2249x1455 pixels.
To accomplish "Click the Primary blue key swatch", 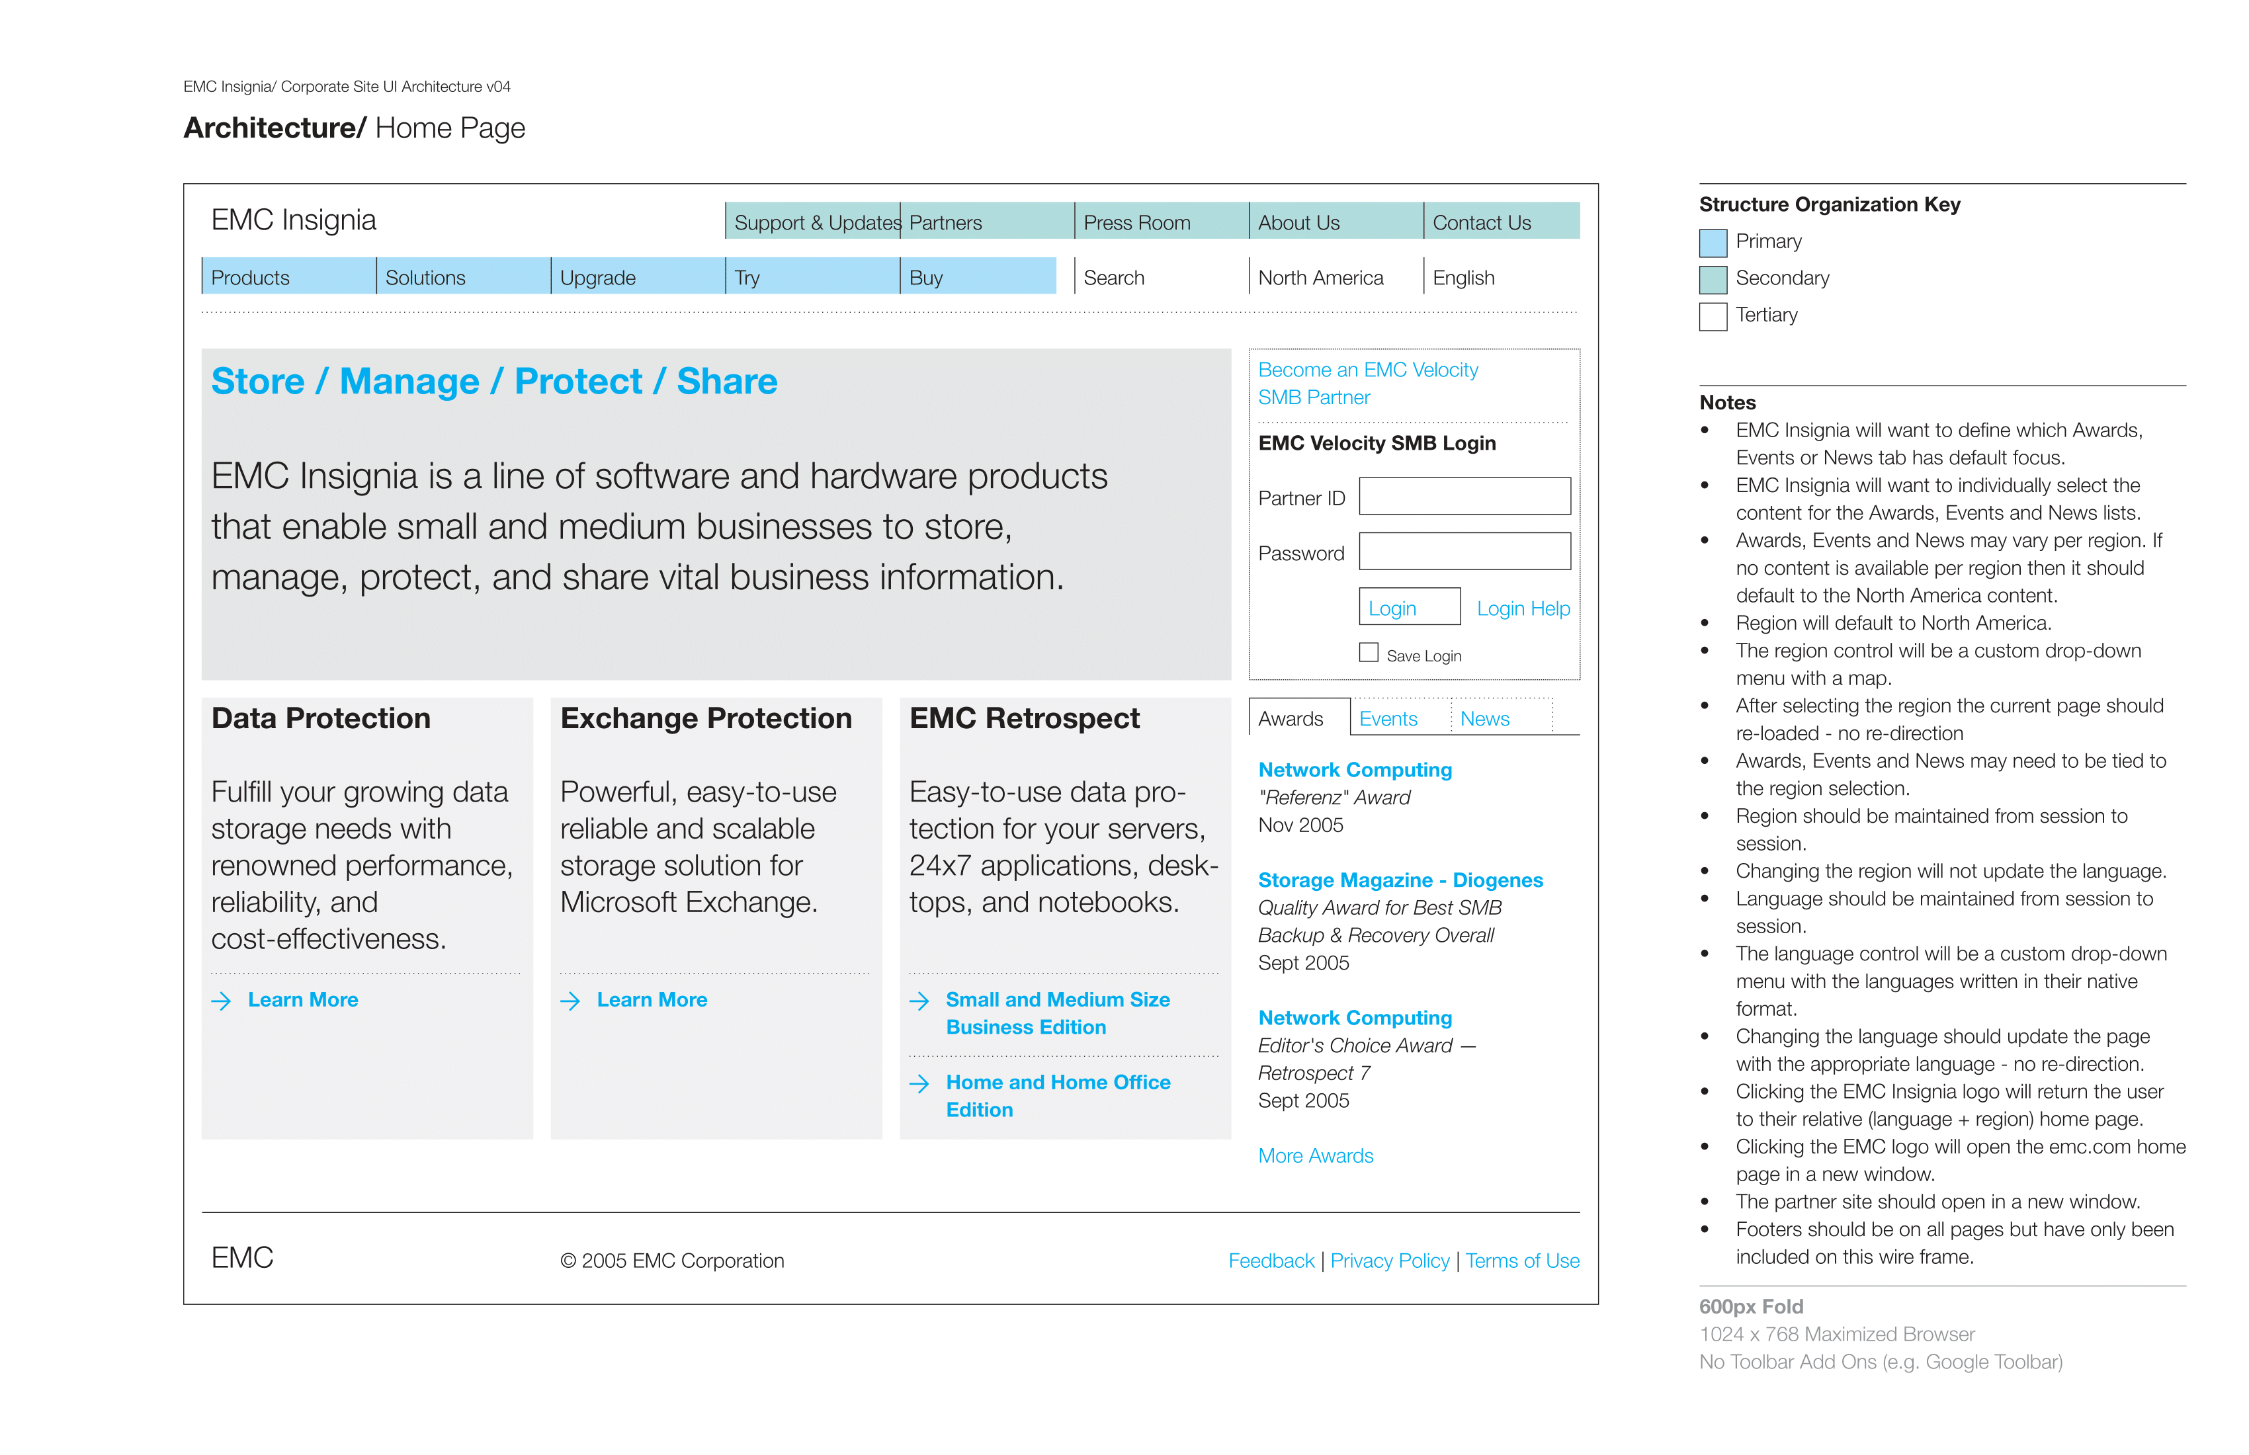I will (x=1713, y=243).
